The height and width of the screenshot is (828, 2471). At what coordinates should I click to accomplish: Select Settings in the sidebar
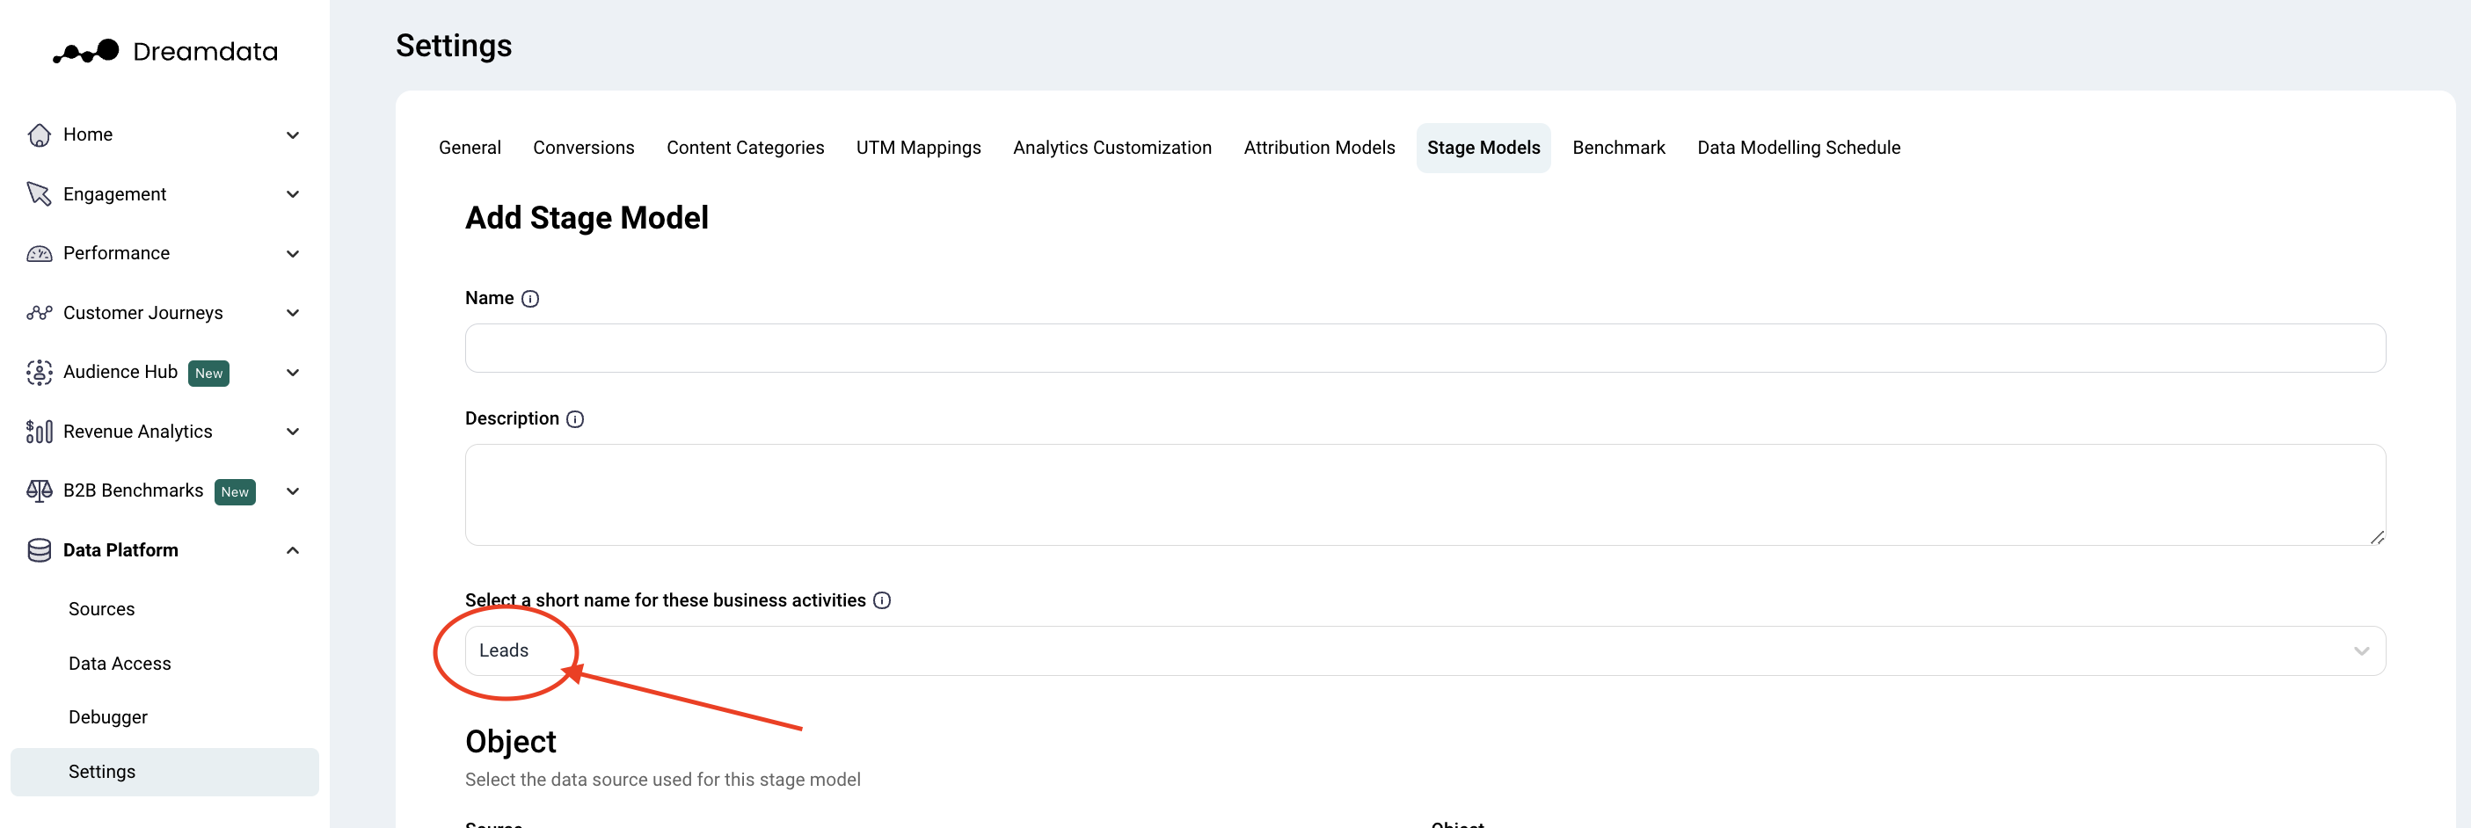165,773
